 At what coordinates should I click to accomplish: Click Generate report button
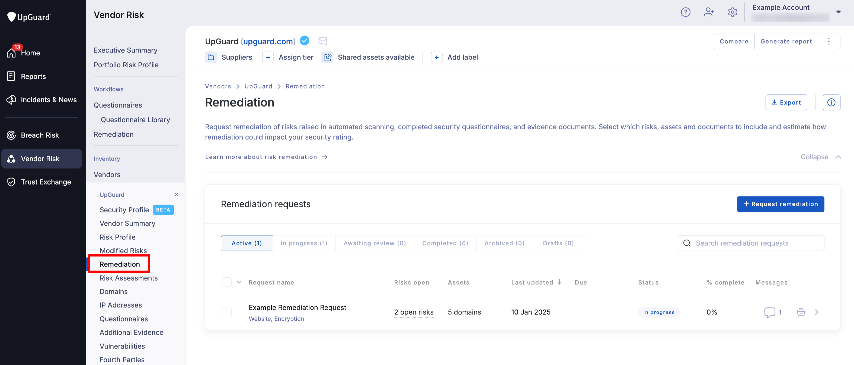[x=786, y=41]
